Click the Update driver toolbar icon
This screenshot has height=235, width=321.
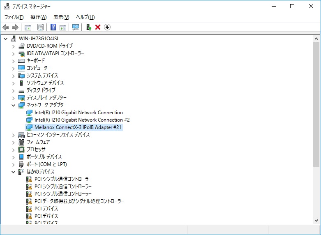[89, 27]
